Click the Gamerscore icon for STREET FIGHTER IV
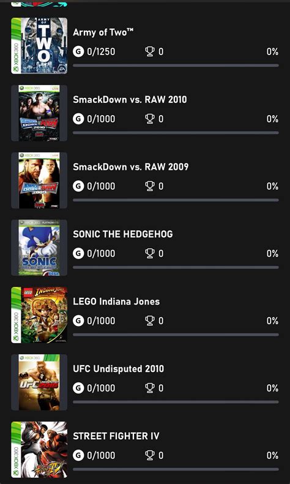 click(x=78, y=455)
